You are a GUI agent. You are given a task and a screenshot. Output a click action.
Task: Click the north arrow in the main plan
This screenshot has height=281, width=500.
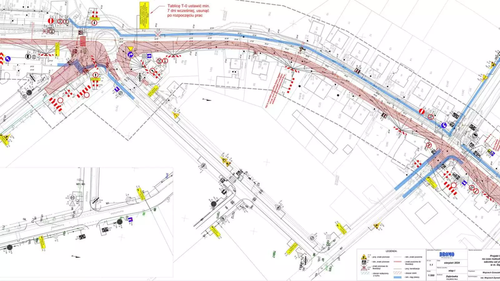point(207,100)
